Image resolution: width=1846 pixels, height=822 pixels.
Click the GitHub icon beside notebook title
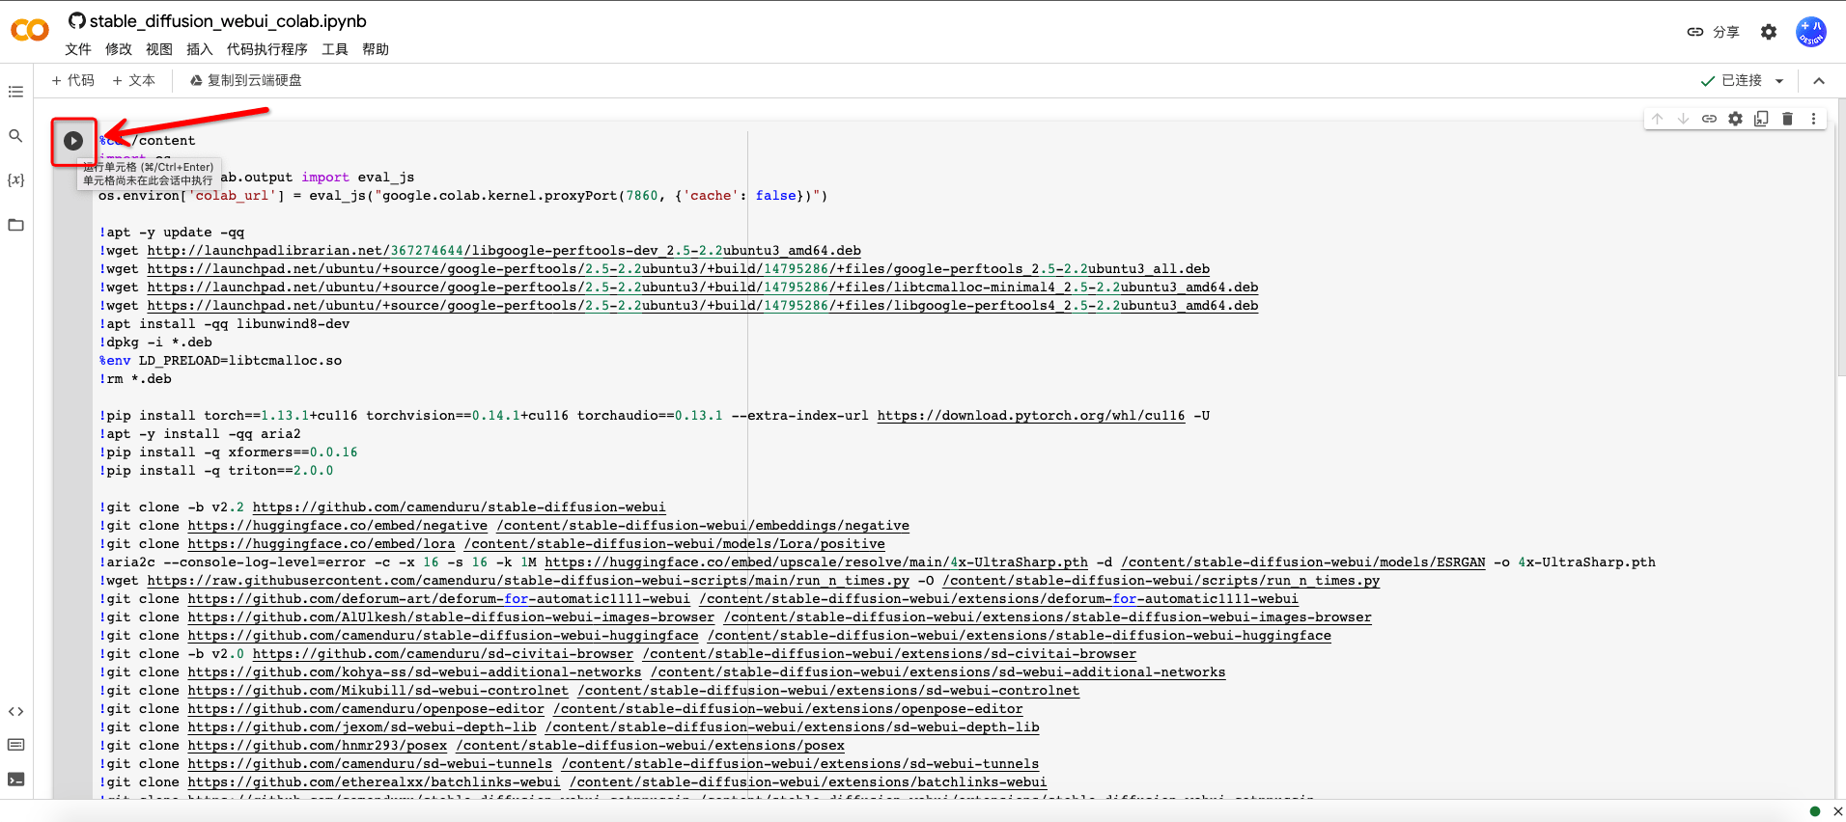pos(77,20)
